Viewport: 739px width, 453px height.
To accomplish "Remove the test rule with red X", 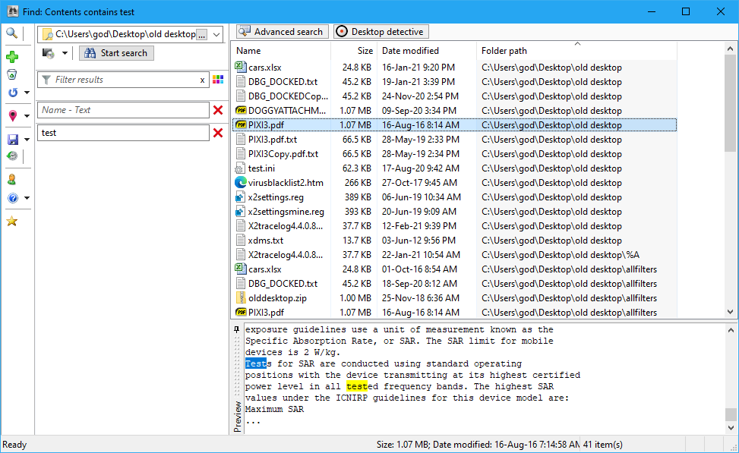I will coord(218,133).
